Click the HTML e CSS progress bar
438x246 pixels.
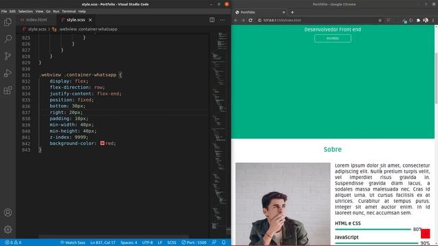point(373,230)
